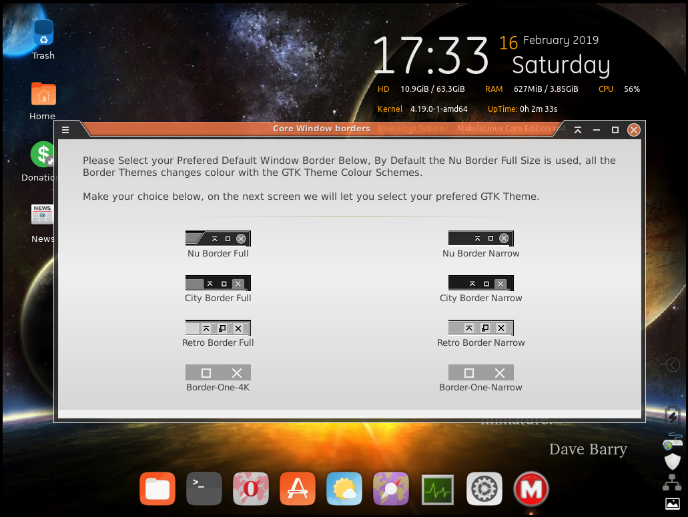Open the Home folder on the desktop
The image size is (688, 517).
42,93
